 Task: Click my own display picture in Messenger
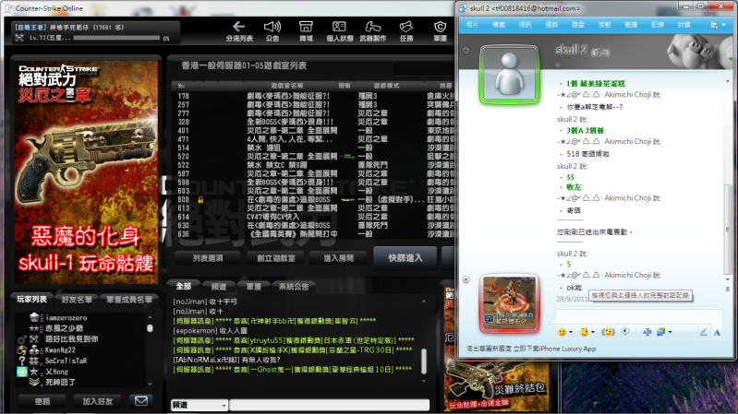509,302
